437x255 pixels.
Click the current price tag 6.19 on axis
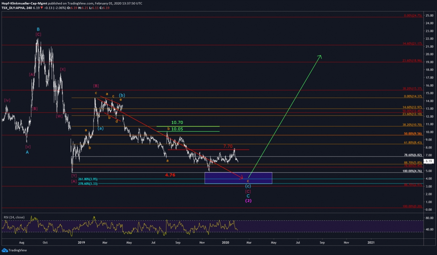[429, 161]
